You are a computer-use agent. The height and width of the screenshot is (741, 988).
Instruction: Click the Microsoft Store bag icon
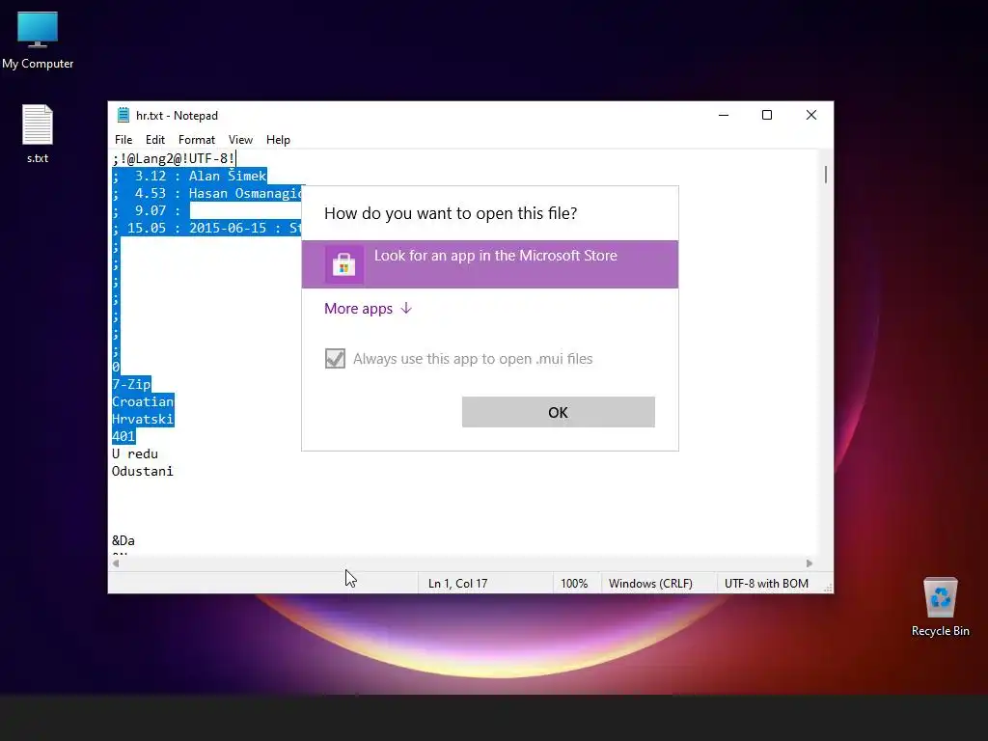point(344,264)
